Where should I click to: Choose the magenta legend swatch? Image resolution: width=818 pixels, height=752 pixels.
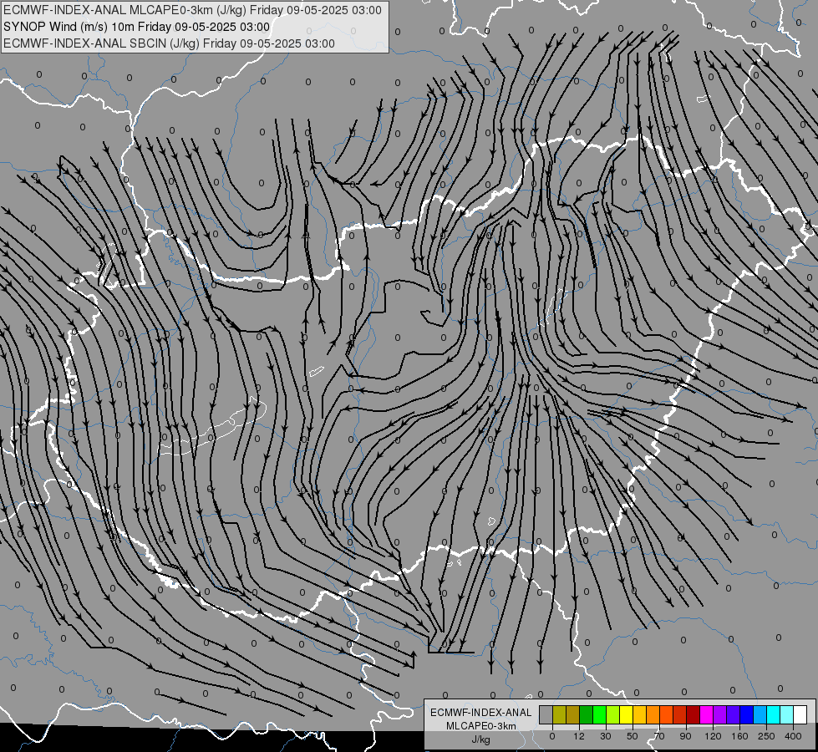point(706,714)
